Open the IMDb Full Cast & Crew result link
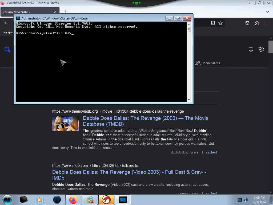 click(x=129, y=175)
